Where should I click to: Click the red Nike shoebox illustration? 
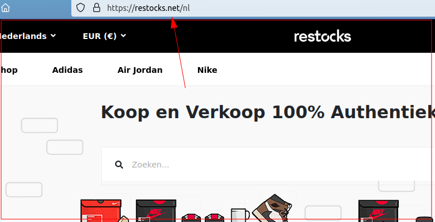pyautogui.click(x=101, y=211)
